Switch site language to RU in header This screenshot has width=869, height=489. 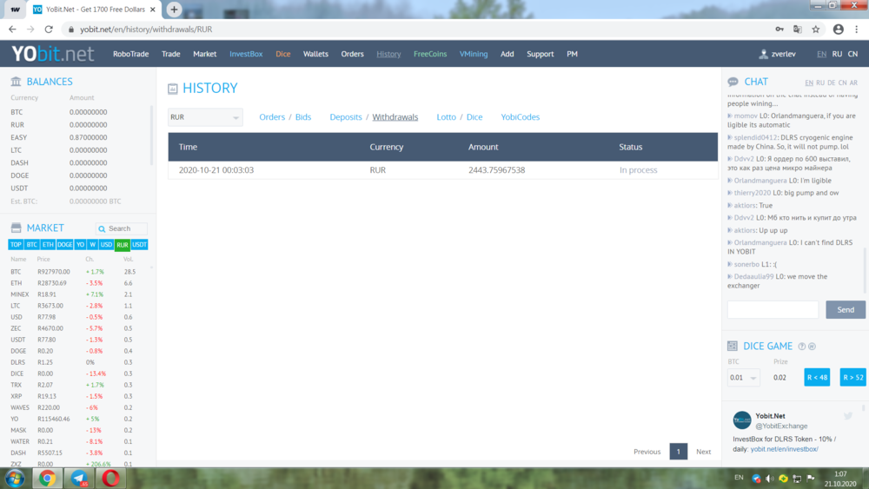pyautogui.click(x=837, y=54)
